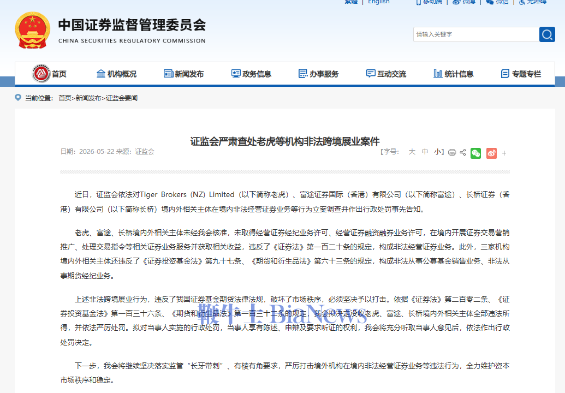565x393 pixels.
Task: Click the phone icon beside 移动端
Action: coord(418,2)
